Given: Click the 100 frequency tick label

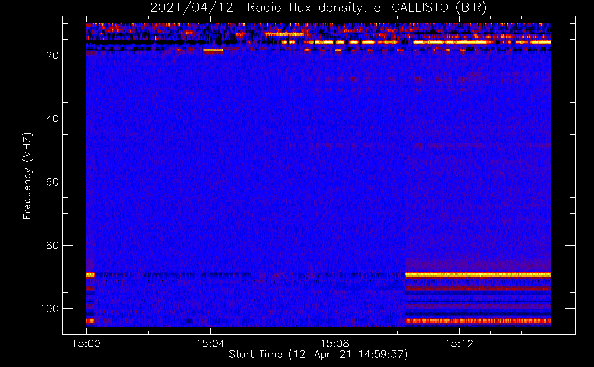Looking at the screenshot, I should [x=50, y=309].
